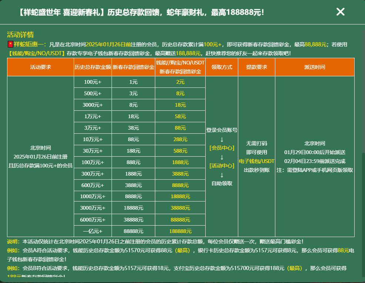This screenshot has width=365, height=283.
Task: Select the 提款要求 column header
Action: click(256, 67)
